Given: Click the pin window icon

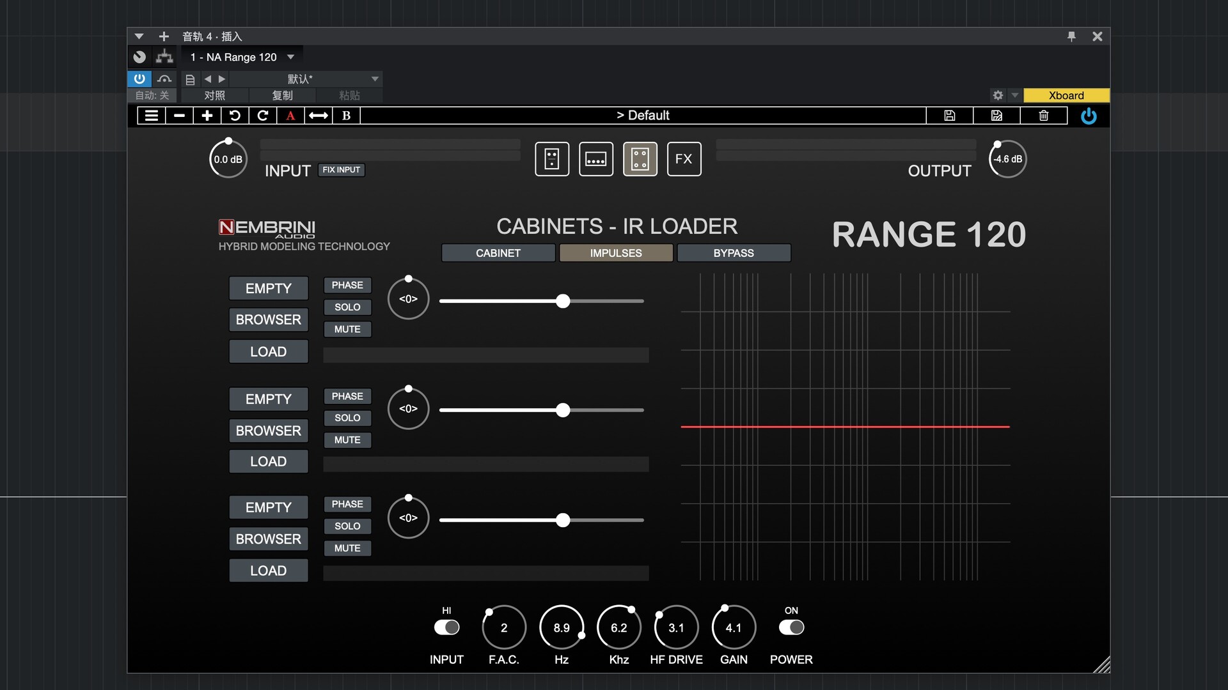Looking at the screenshot, I should click(x=1071, y=36).
